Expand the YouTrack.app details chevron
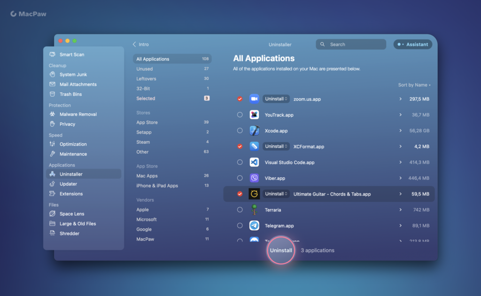This screenshot has width=481, height=296. tap(400, 115)
